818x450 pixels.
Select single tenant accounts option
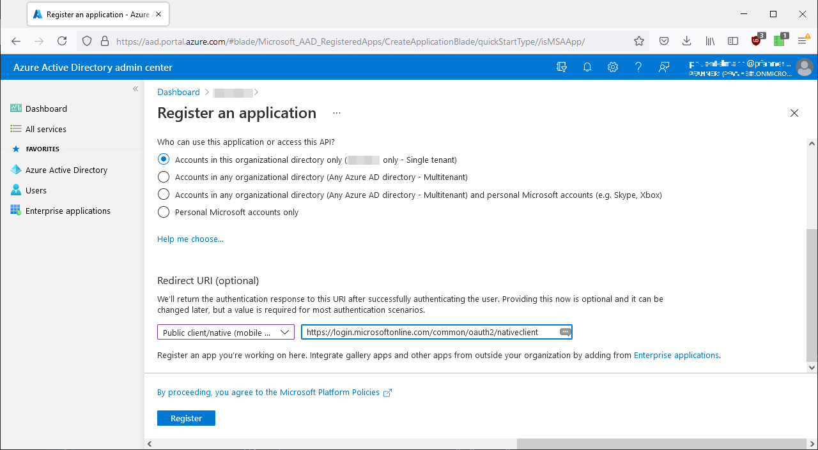coord(164,160)
